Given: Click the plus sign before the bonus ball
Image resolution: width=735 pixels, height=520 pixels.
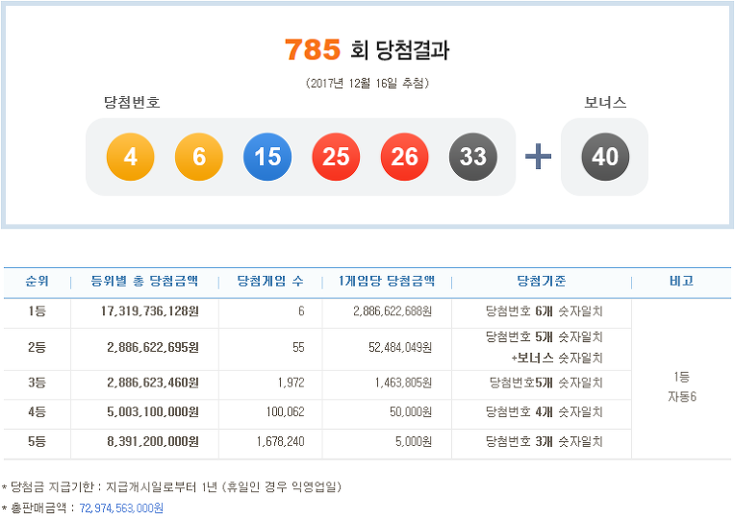Looking at the screenshot, I should (539, 157).
